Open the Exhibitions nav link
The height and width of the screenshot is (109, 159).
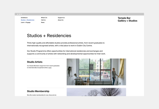24,18
